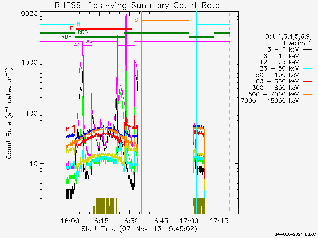Image resolution: width=318 pixels, height=238 pixels.
Task: Select the '25 - 50 keV' legend label
Action: [x=279, y=68]
